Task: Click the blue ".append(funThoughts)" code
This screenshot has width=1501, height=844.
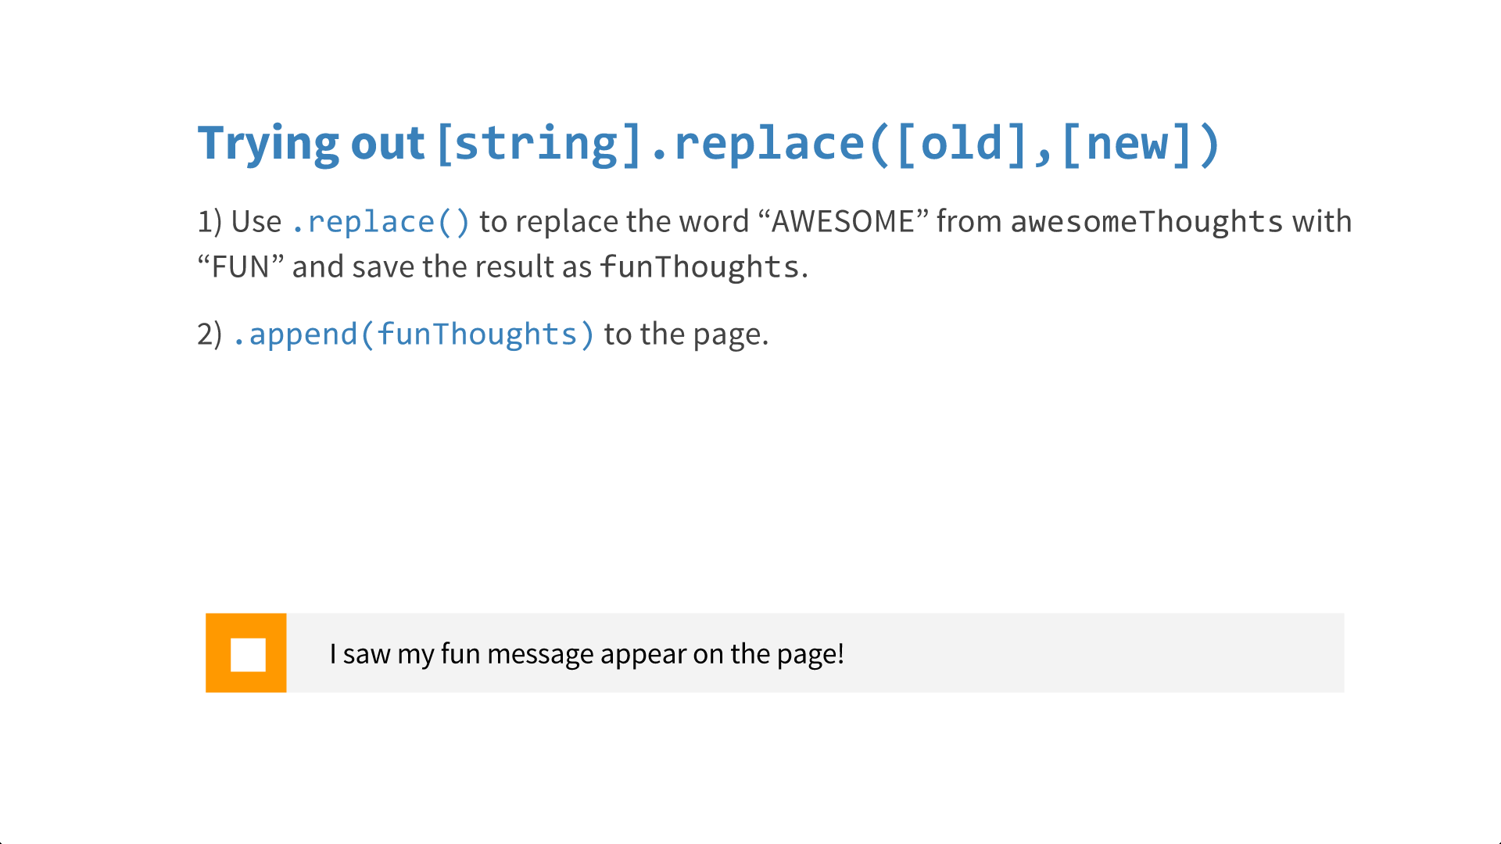Action: pyautogui.click(x=414, y=334)
